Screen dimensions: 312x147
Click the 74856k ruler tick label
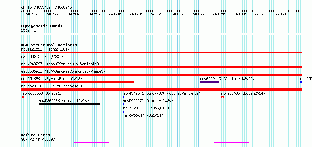pos(32,14)
